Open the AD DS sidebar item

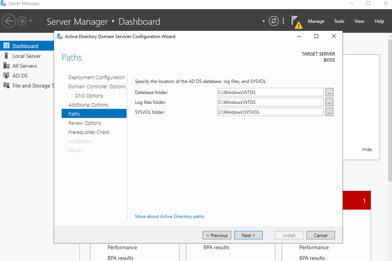click(x=20, y=76)
